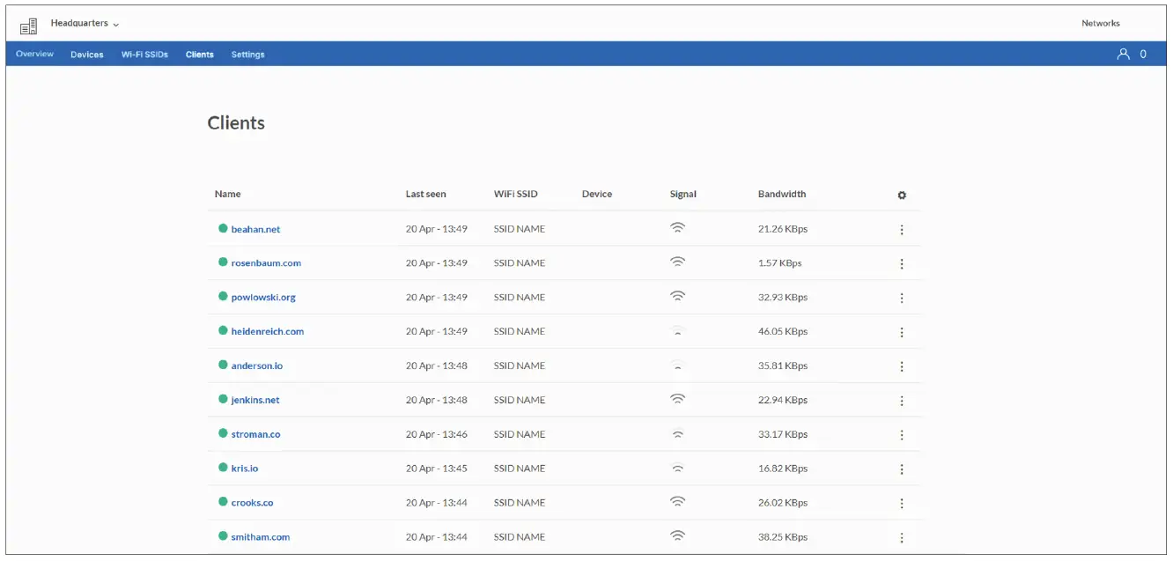Open the stroman.co client link
This screenshot has width=1173, height=561.
[256, 434]
